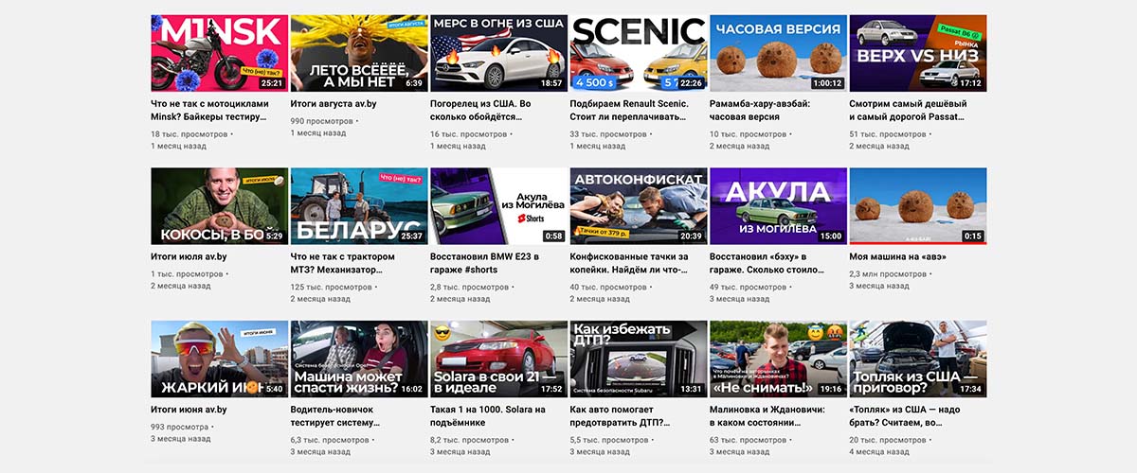
Task: Open the 'ЖАРКИЙ ИЮН' June results thumbnail
Action: [219, 359]
